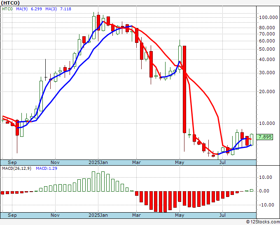
Task: Click 2025Jan on the MACD panel date axis
Action: click(x=98, y=215)
